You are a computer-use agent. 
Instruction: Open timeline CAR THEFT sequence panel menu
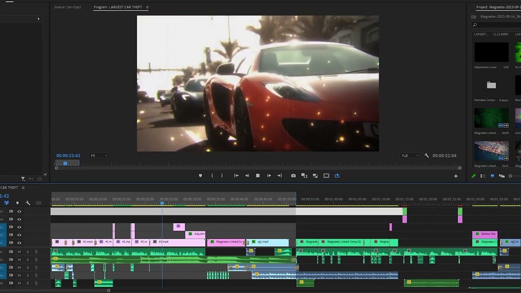(x=23, y=188)
